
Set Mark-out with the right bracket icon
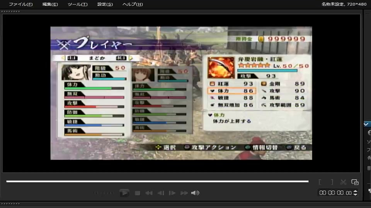coord(332,182)
